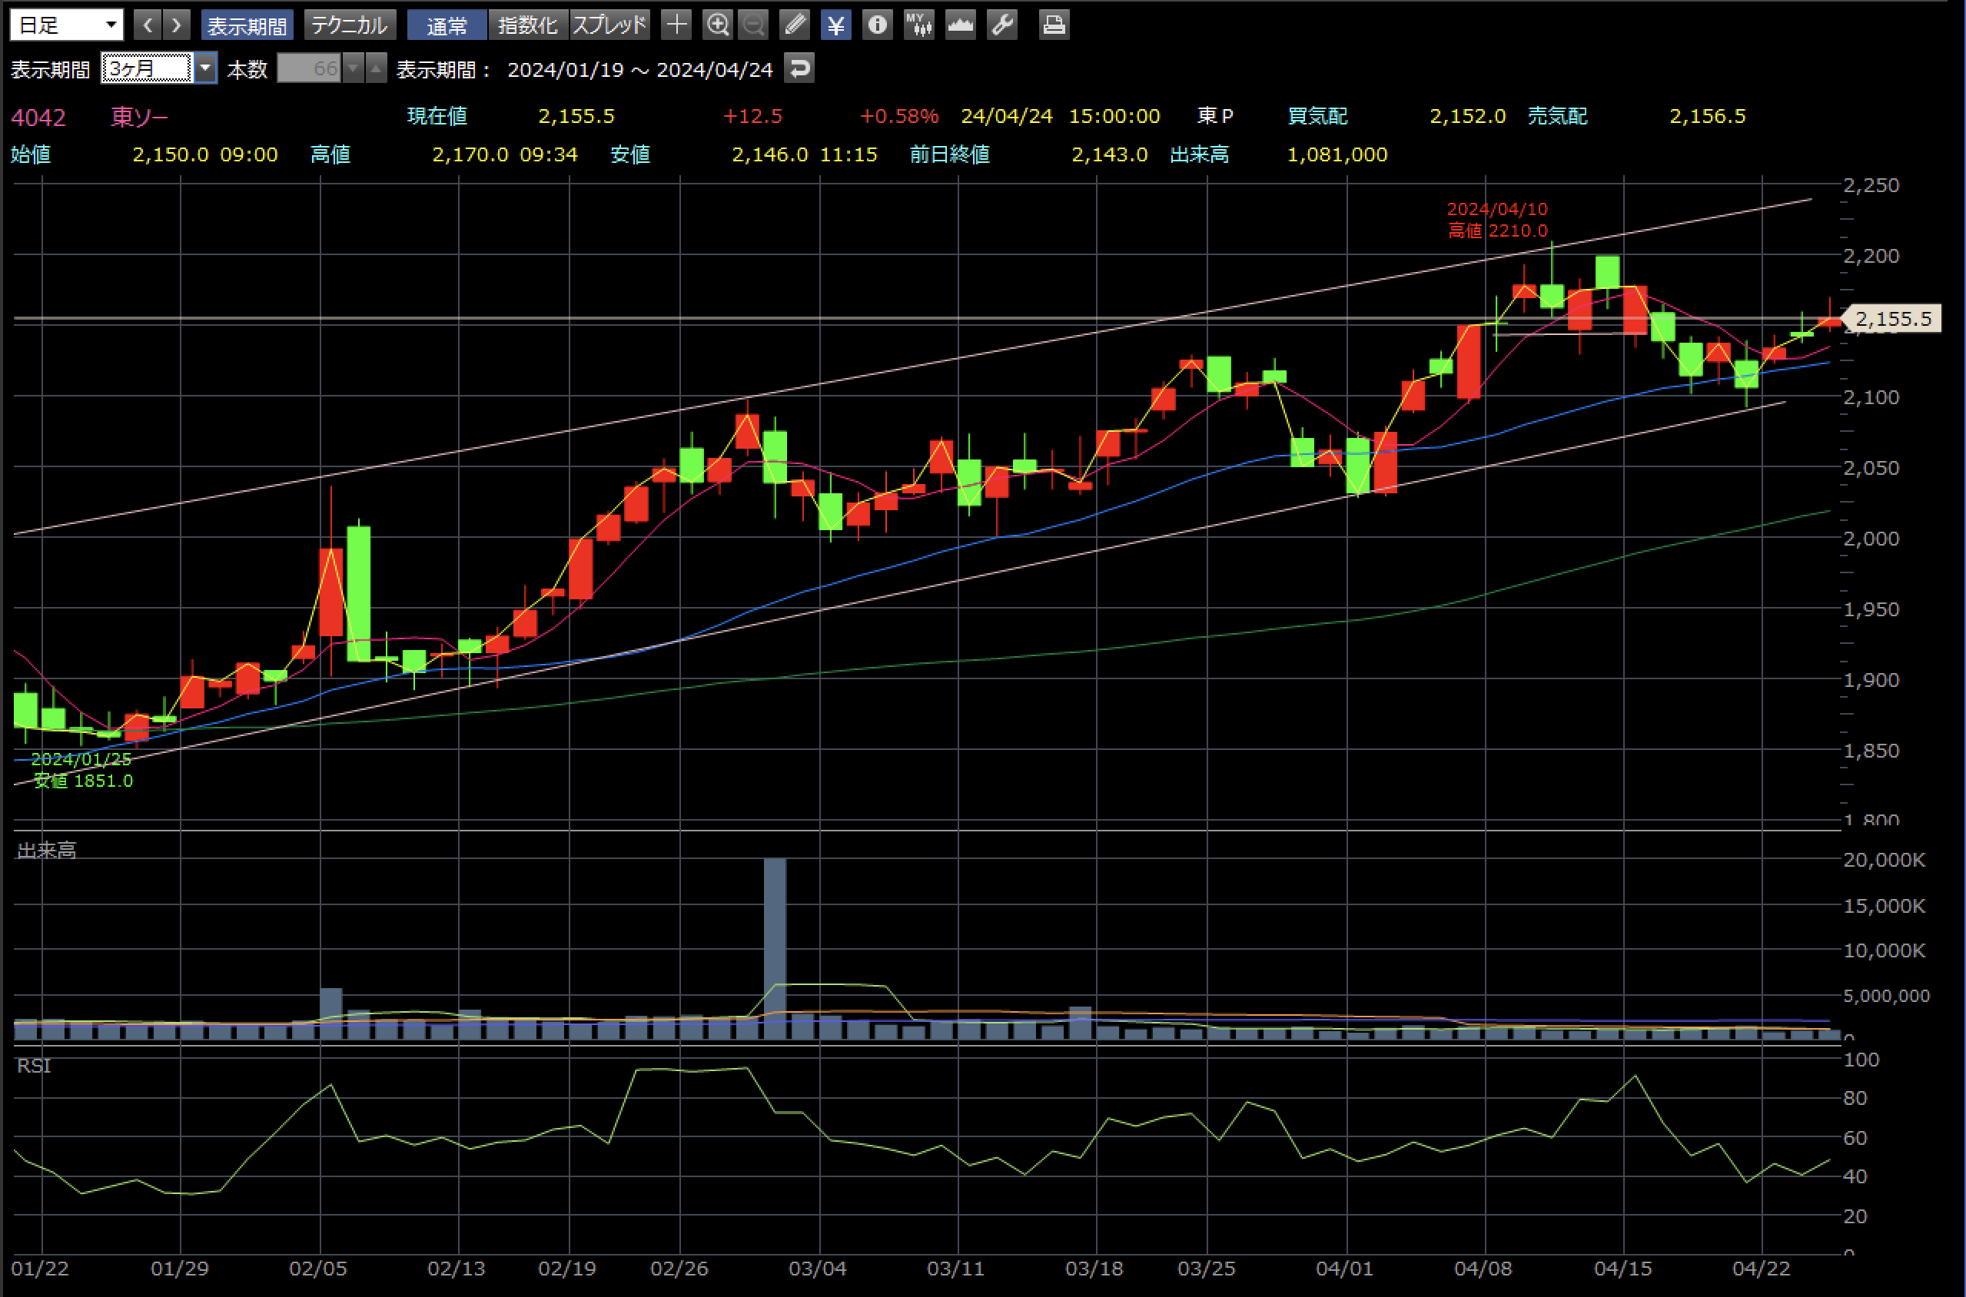
Task: Click the next chart arrow button
Action: [x=176, y=25]
